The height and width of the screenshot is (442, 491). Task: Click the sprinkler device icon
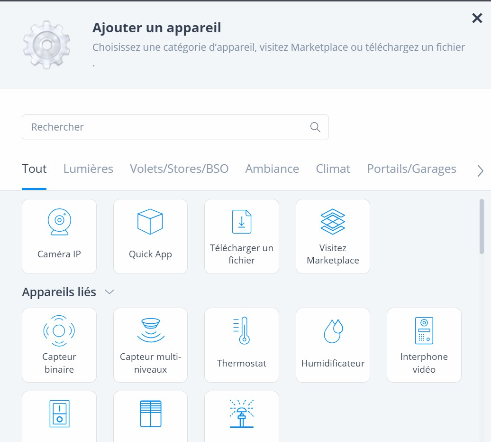(242, 414)
